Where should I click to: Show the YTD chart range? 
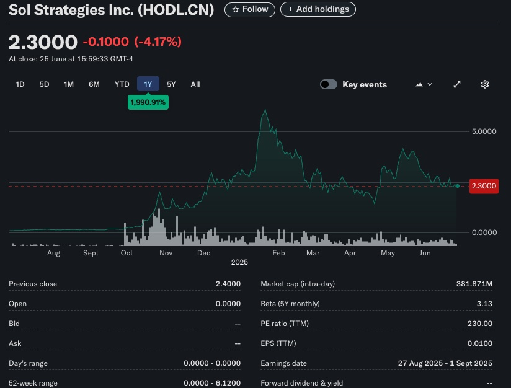tap(122, 84)
